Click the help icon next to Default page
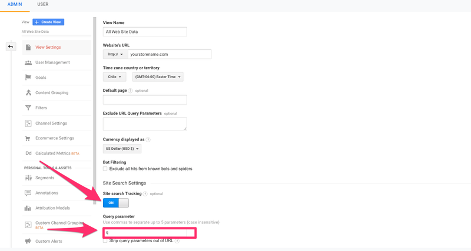This screenshot has width=471, height=251. point(130,91)
